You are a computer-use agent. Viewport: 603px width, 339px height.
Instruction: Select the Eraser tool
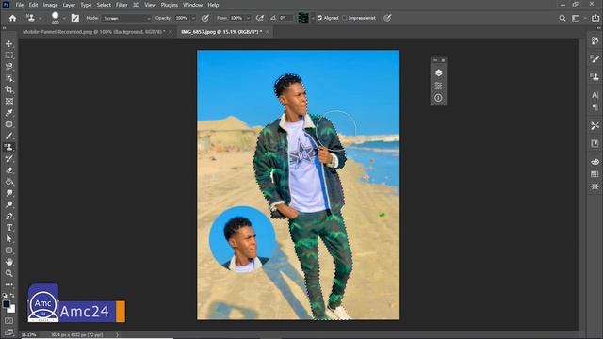click(8, 170)
